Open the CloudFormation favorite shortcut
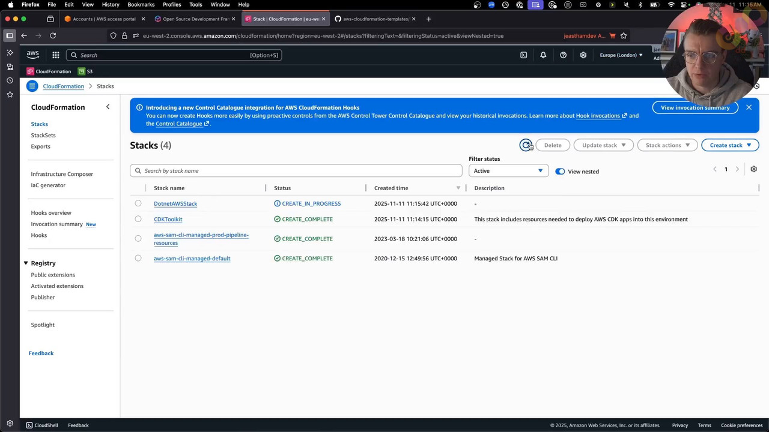 click(x=49, y=71)
